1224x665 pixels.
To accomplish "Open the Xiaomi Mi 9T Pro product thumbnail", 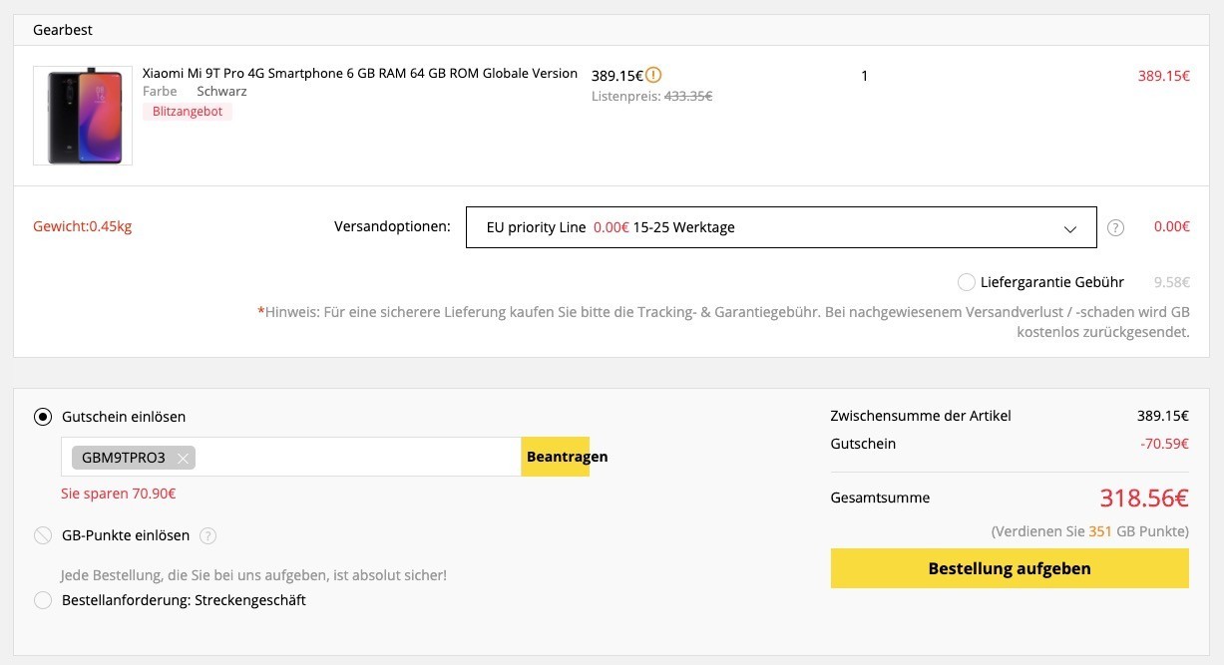I will (83, 116).
